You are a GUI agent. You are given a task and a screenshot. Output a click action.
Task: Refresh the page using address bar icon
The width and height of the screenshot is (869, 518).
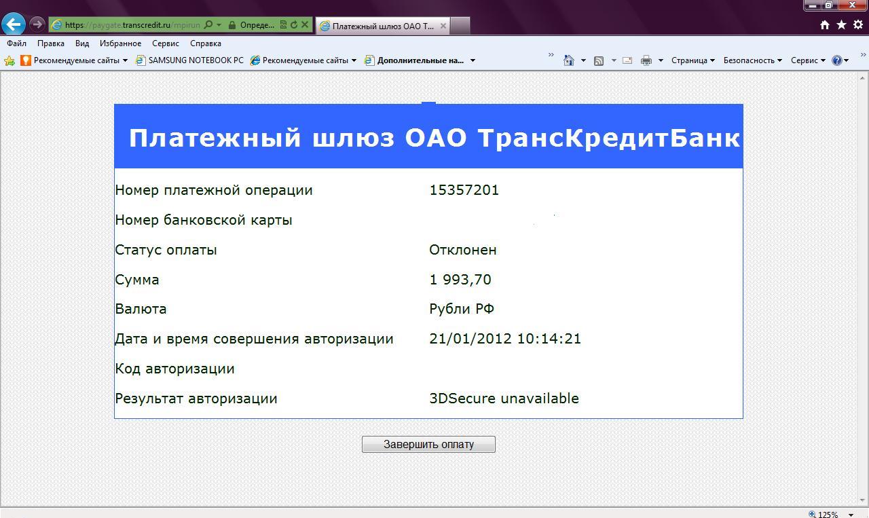(x=294, y=25)
